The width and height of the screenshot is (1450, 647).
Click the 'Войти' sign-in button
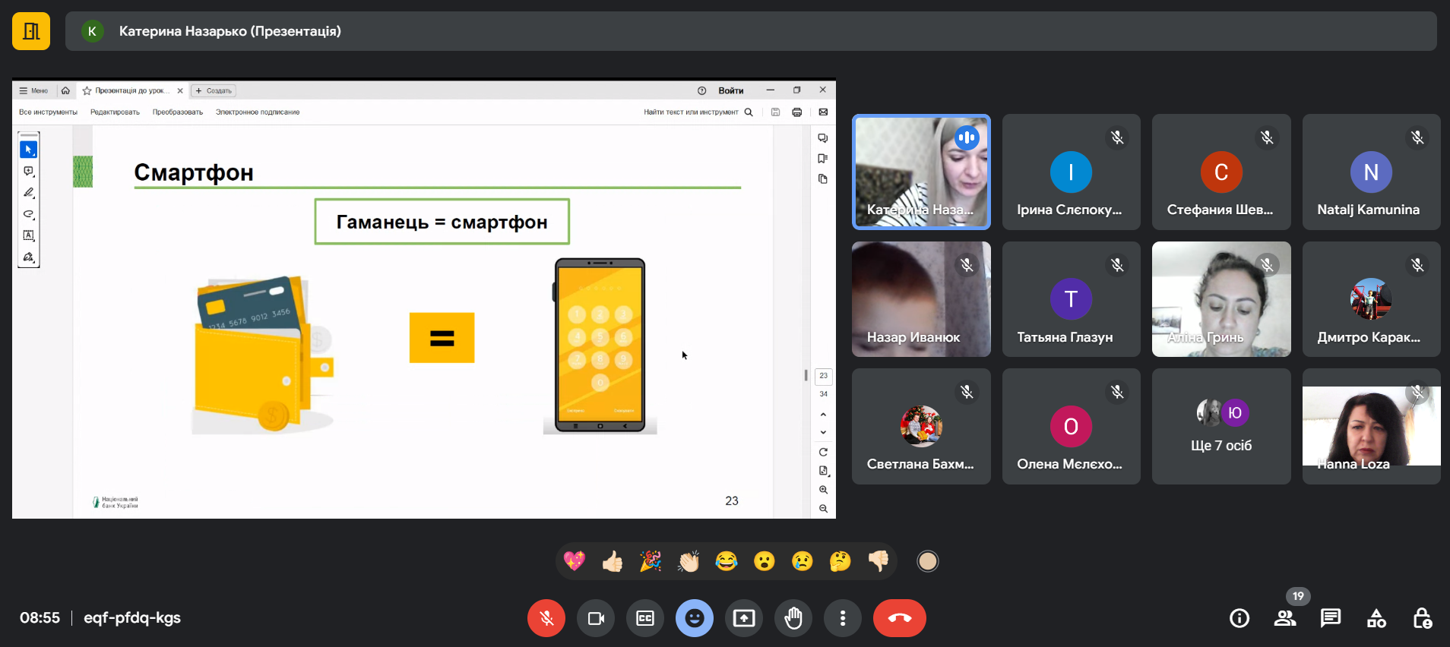[730, 90]
